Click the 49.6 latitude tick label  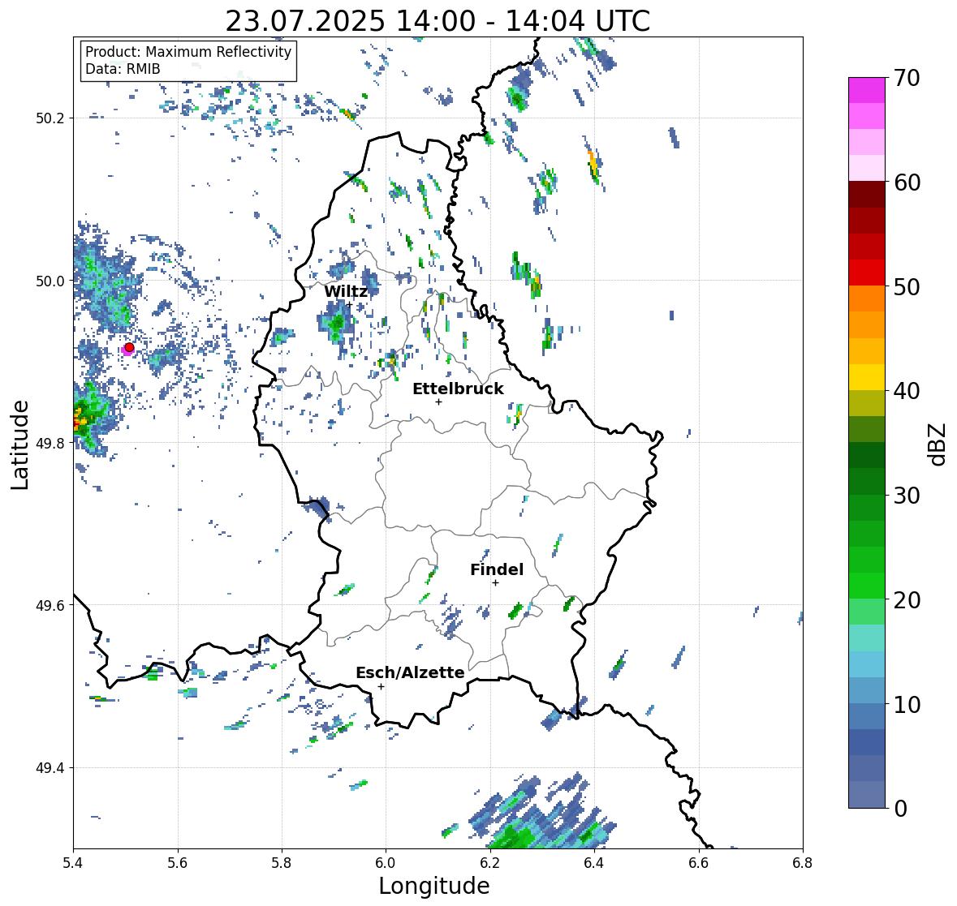click(50, 605)
